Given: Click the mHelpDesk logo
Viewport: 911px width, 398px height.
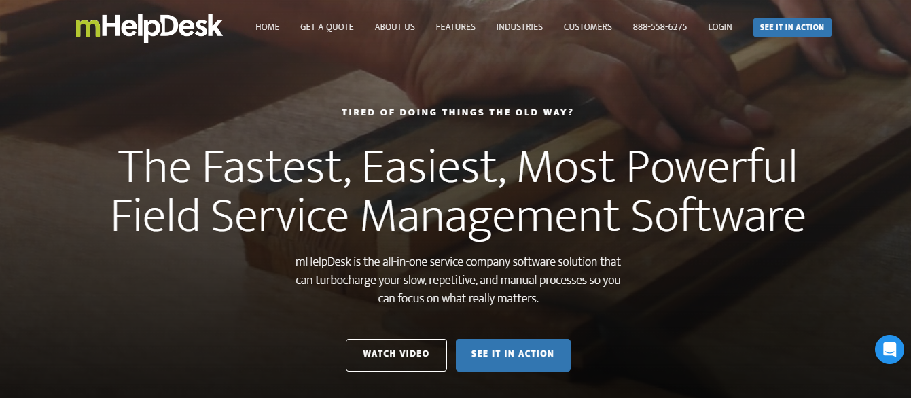Looking at the screenshot, I should (149, 27).
